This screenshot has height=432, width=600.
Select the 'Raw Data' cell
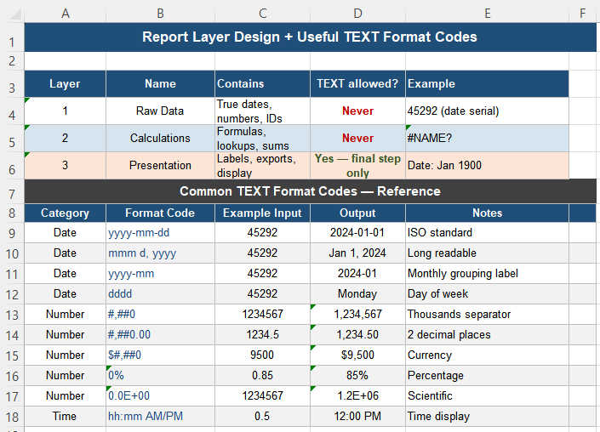point(160,111)
